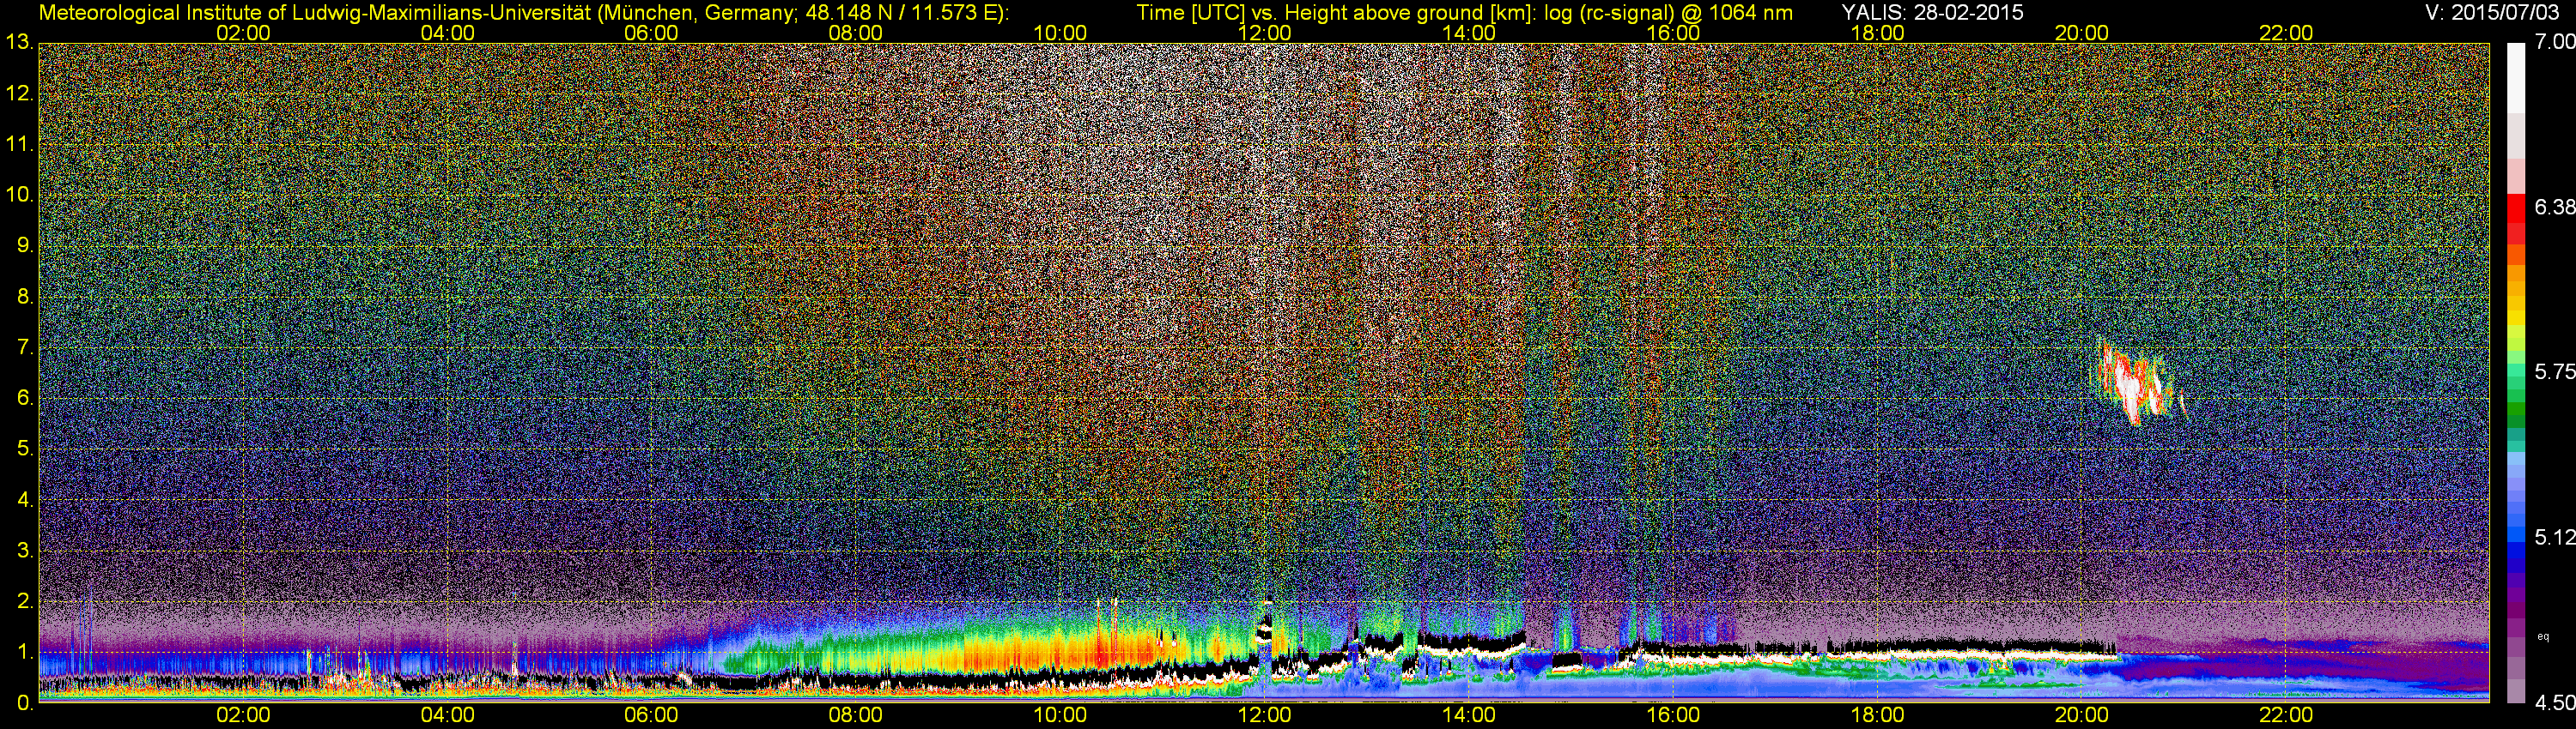
Task: Click the 22:00 label on top axis
Action: click(2286, 33)
